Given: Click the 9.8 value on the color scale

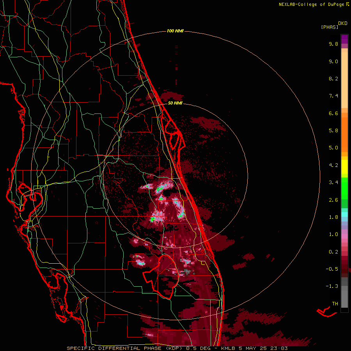Looking at the screenshot, I should [333, 44].
